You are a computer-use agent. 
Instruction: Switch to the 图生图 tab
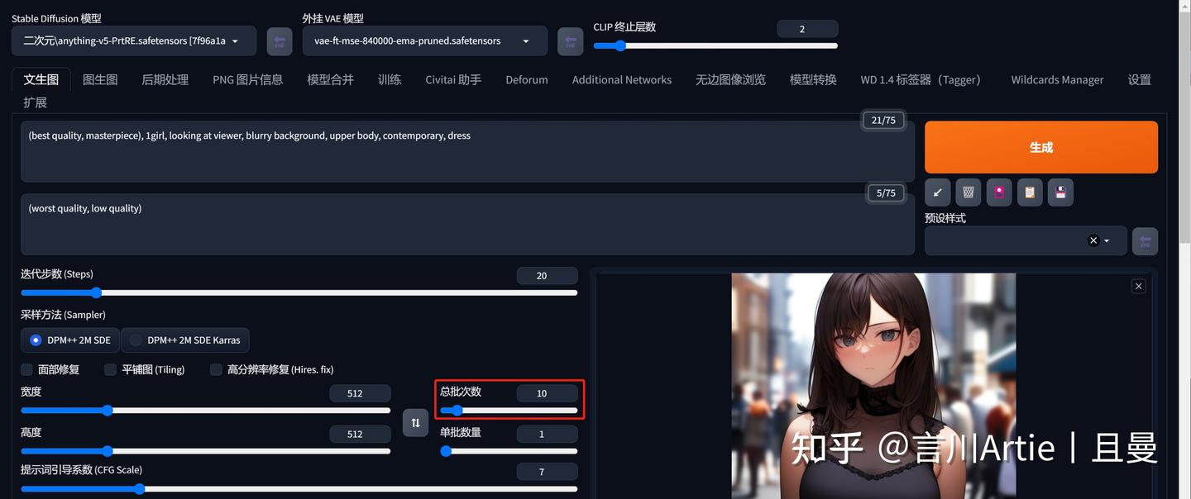100,79
